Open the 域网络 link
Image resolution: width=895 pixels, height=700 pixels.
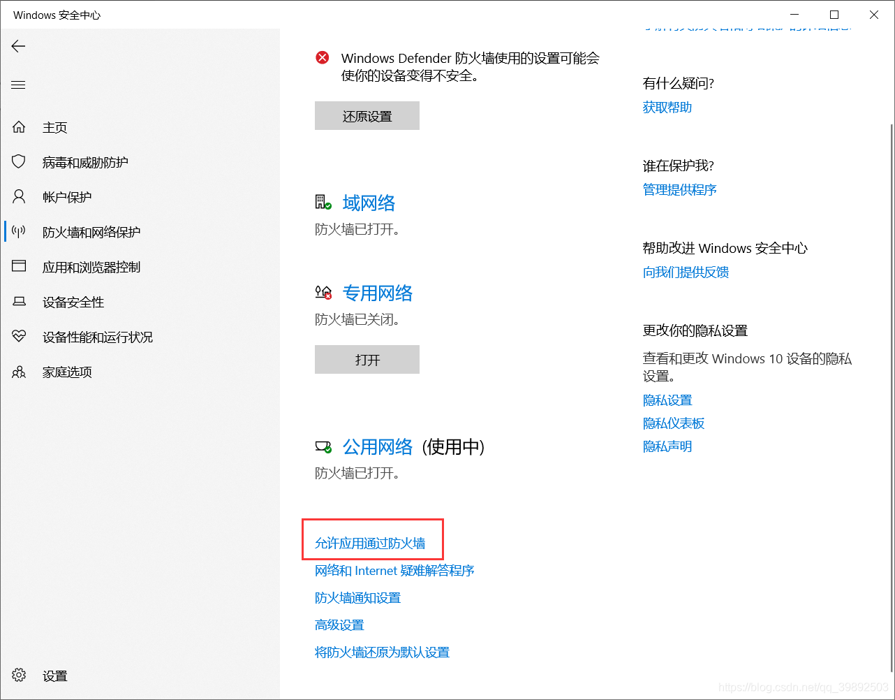pos(369,203)
